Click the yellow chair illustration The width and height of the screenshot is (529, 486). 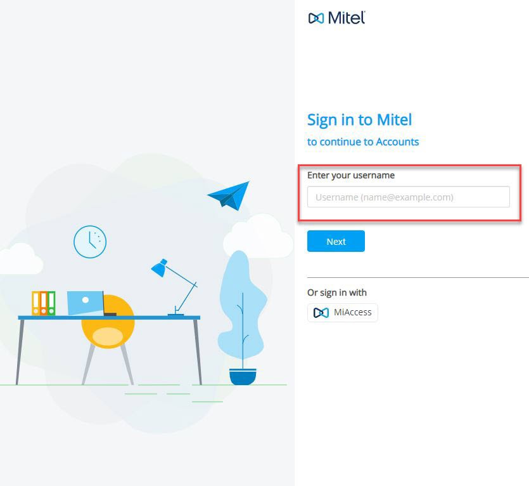point(108,330)
